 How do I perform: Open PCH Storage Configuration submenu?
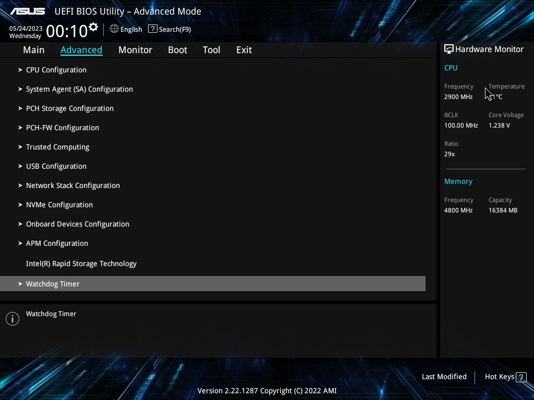pos(213,108)
